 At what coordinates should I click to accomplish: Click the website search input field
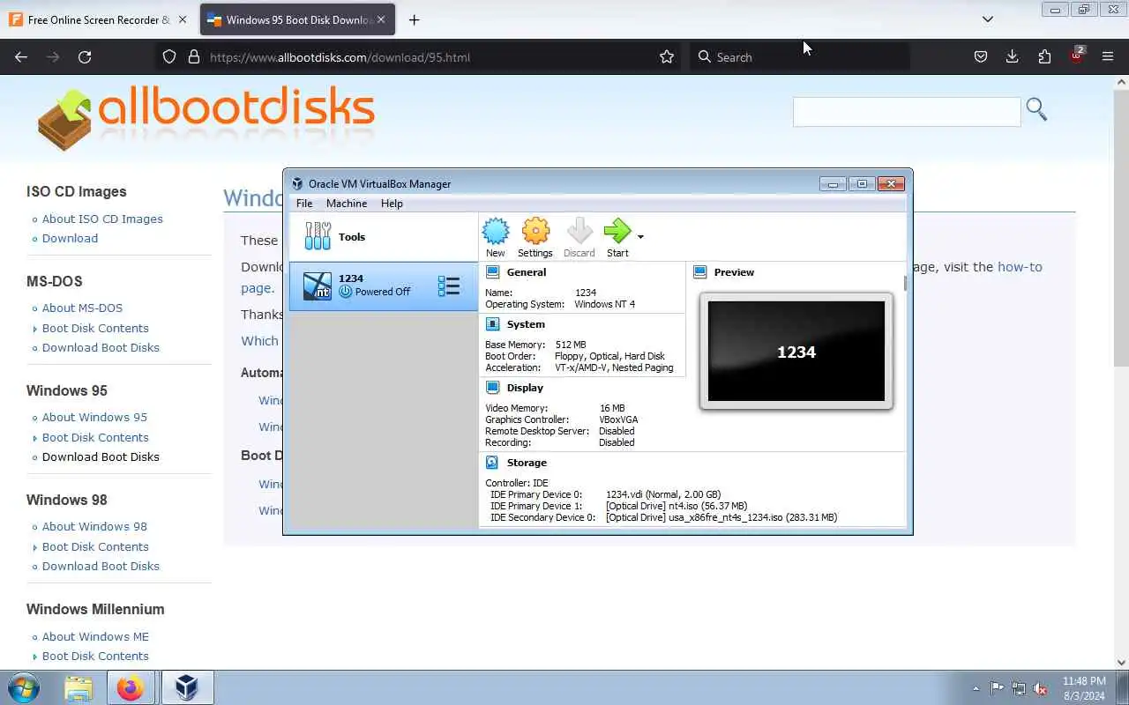(x=907, y=112)
